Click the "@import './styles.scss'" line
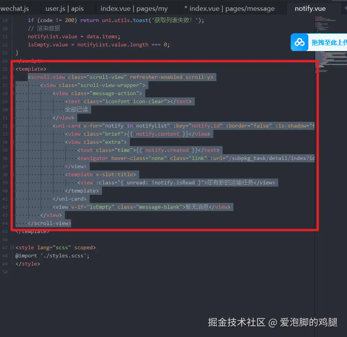 point(52,255)
